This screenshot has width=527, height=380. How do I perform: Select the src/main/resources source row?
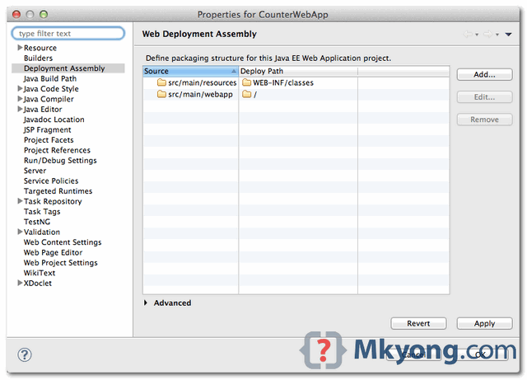(x=197, y=82)
